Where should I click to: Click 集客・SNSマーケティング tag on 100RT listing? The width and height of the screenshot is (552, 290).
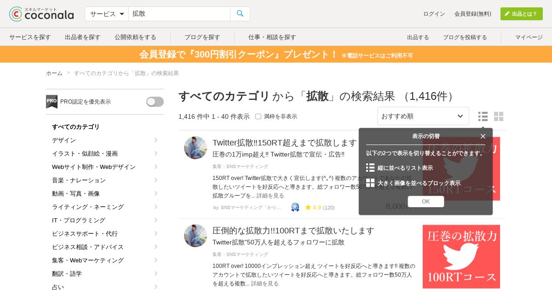[x=240, y=254]
